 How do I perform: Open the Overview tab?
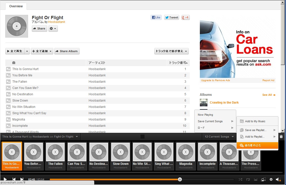coord(16,6)
